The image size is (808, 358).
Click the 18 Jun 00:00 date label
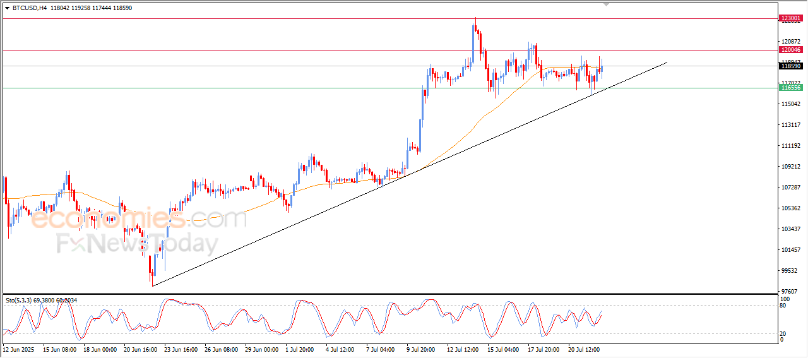tap(100, 349)
